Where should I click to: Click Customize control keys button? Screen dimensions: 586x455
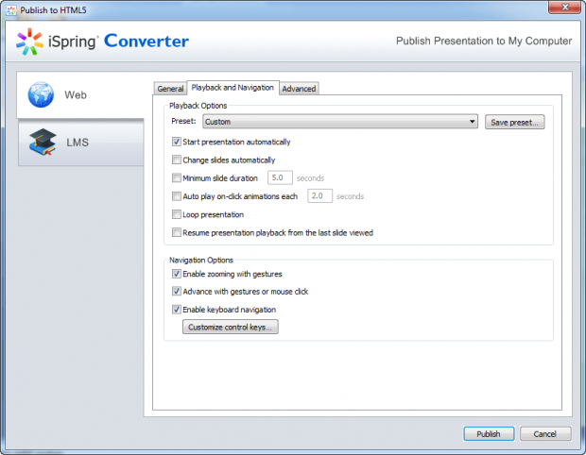(231, 327)
